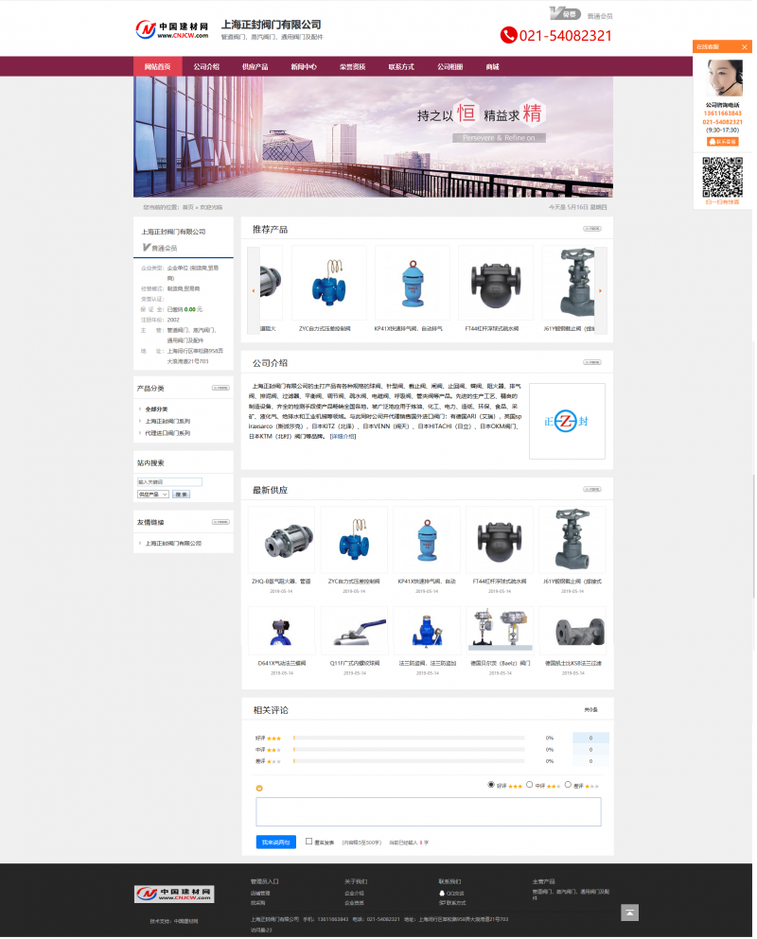Open 上海正封阀门有限公司 friendly link
This screenshot has width=757, height=939.
point(173,543)
